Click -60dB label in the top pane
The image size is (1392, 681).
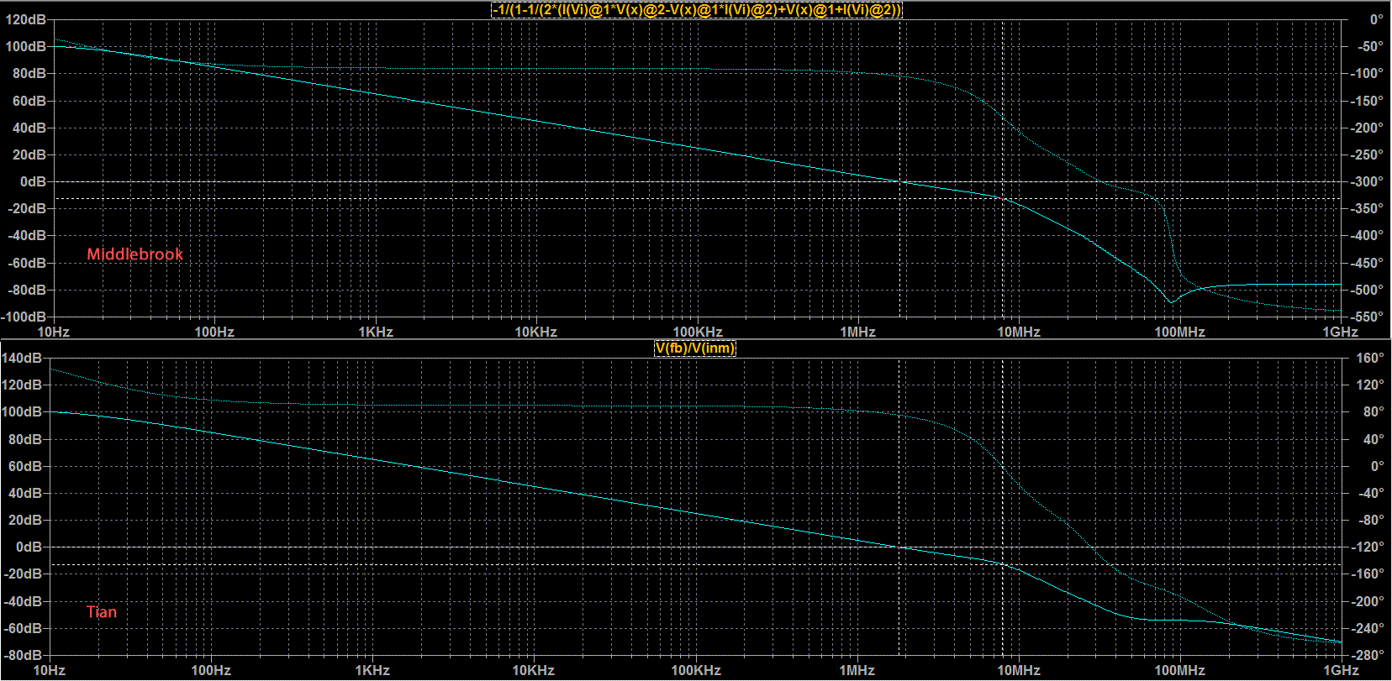[27, 263]
